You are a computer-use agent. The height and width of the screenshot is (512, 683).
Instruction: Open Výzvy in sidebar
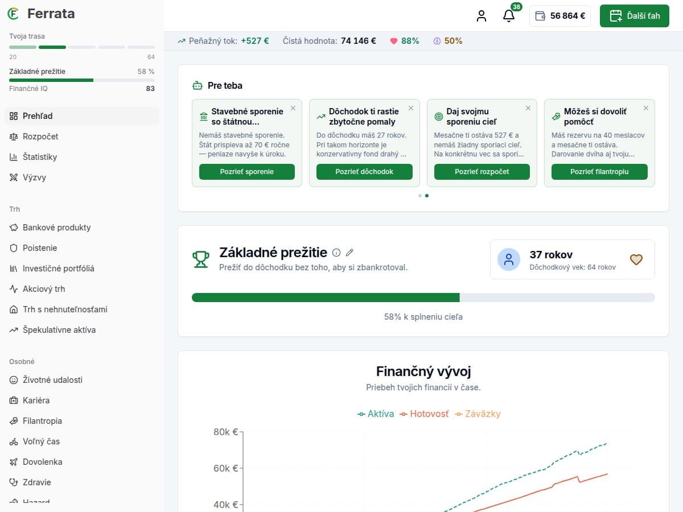[82, 177]
